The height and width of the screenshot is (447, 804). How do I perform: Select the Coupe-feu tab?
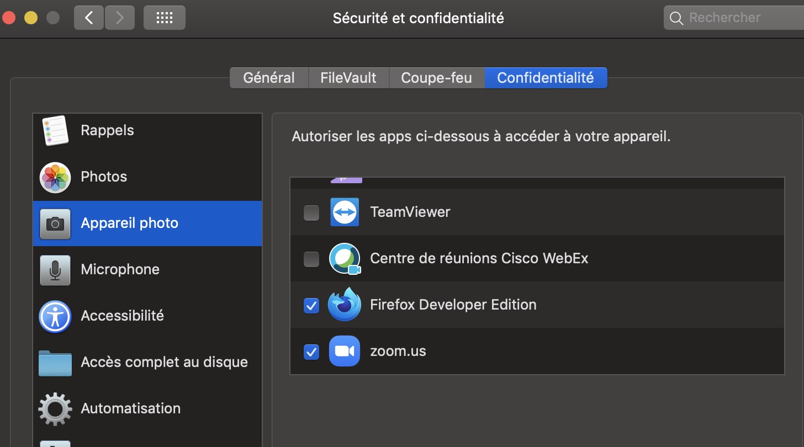pyautogui.click(x=436, y=78)
